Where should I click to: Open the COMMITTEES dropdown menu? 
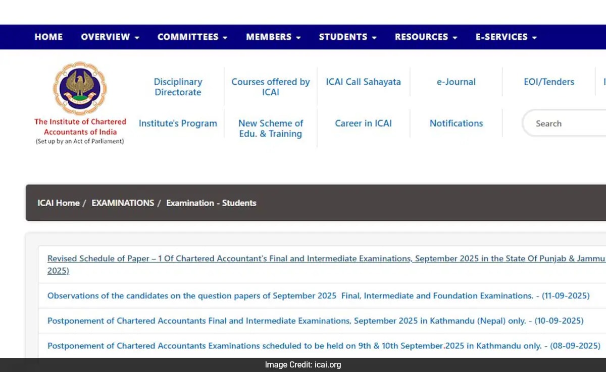tap(192, 37)
